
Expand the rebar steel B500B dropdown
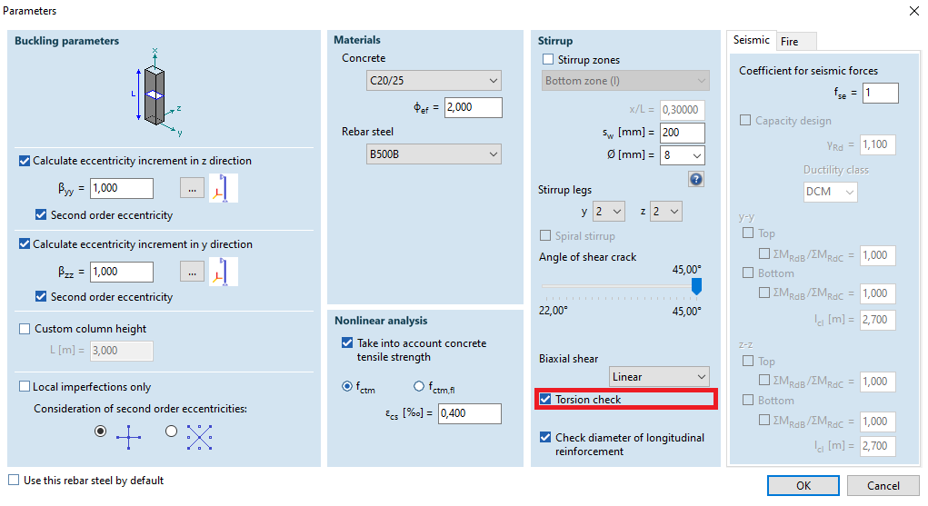434,154
